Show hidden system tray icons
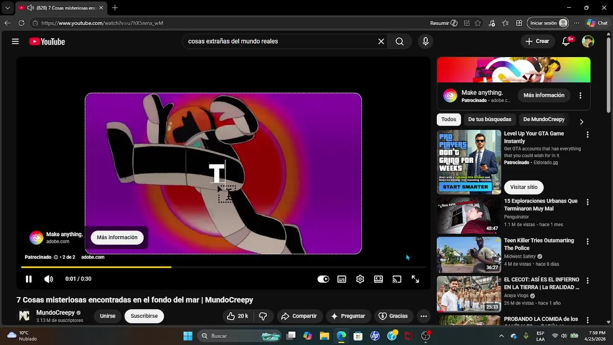The width and height of the screenshot is (613, 345). 501,336
